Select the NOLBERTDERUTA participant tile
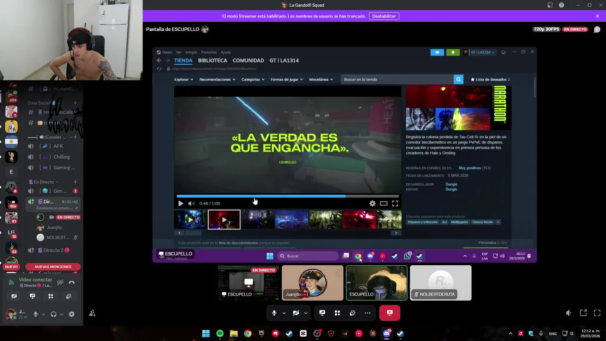Viewport: 606px width, 341px height. pyautogui.click(x=441, y=283)
